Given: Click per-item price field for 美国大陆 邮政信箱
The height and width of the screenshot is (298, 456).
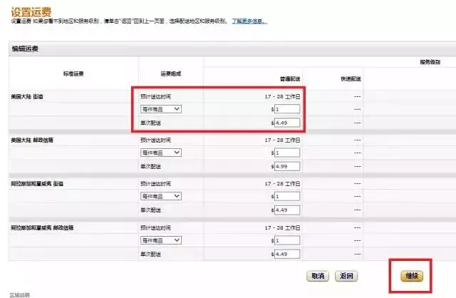Looking at the screenshot, I should [x=287, y=153].
